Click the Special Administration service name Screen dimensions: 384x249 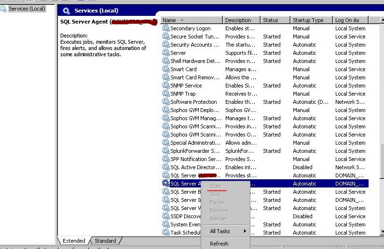tap(195, 143)
